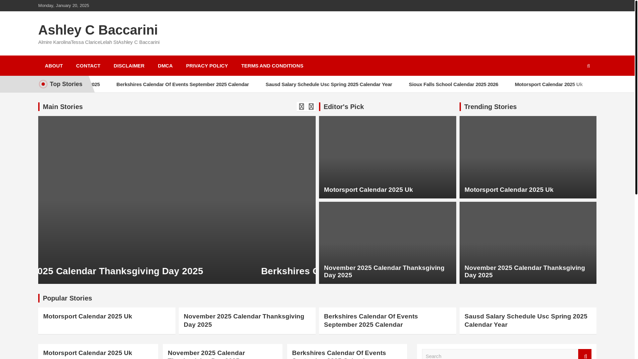Open Trending Stories Motorsport Calendar 2025 Uk

[509, 190]
